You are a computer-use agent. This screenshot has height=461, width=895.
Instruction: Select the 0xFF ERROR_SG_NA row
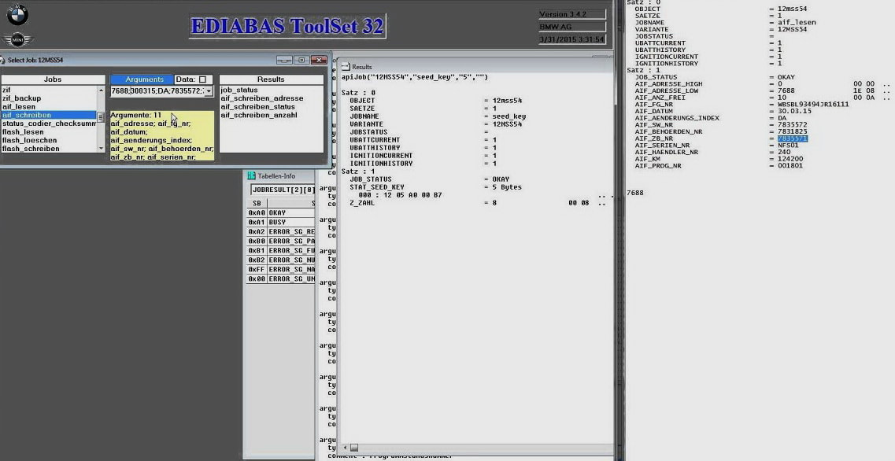click(x=281, y=269)
